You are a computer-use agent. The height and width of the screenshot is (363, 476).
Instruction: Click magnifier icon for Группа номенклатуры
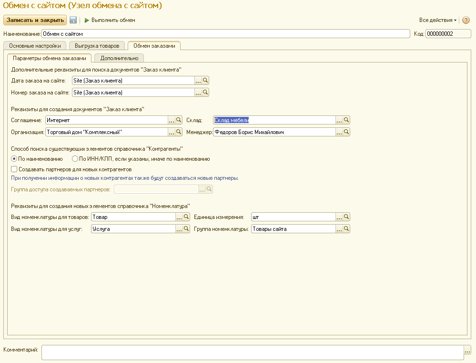point(347,229)
